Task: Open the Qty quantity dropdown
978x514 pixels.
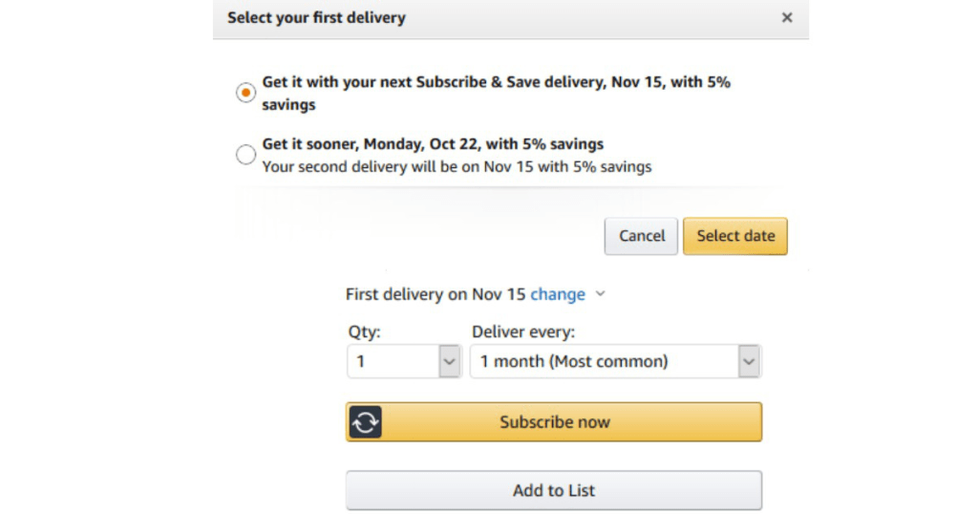Action: tap(404, 361)
